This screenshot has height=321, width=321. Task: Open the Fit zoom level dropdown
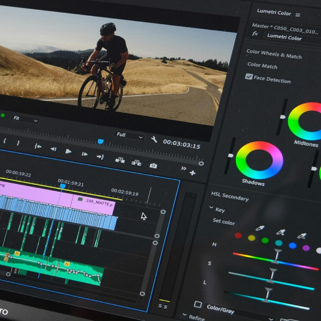pyautogui.click(x=25, y=119)
